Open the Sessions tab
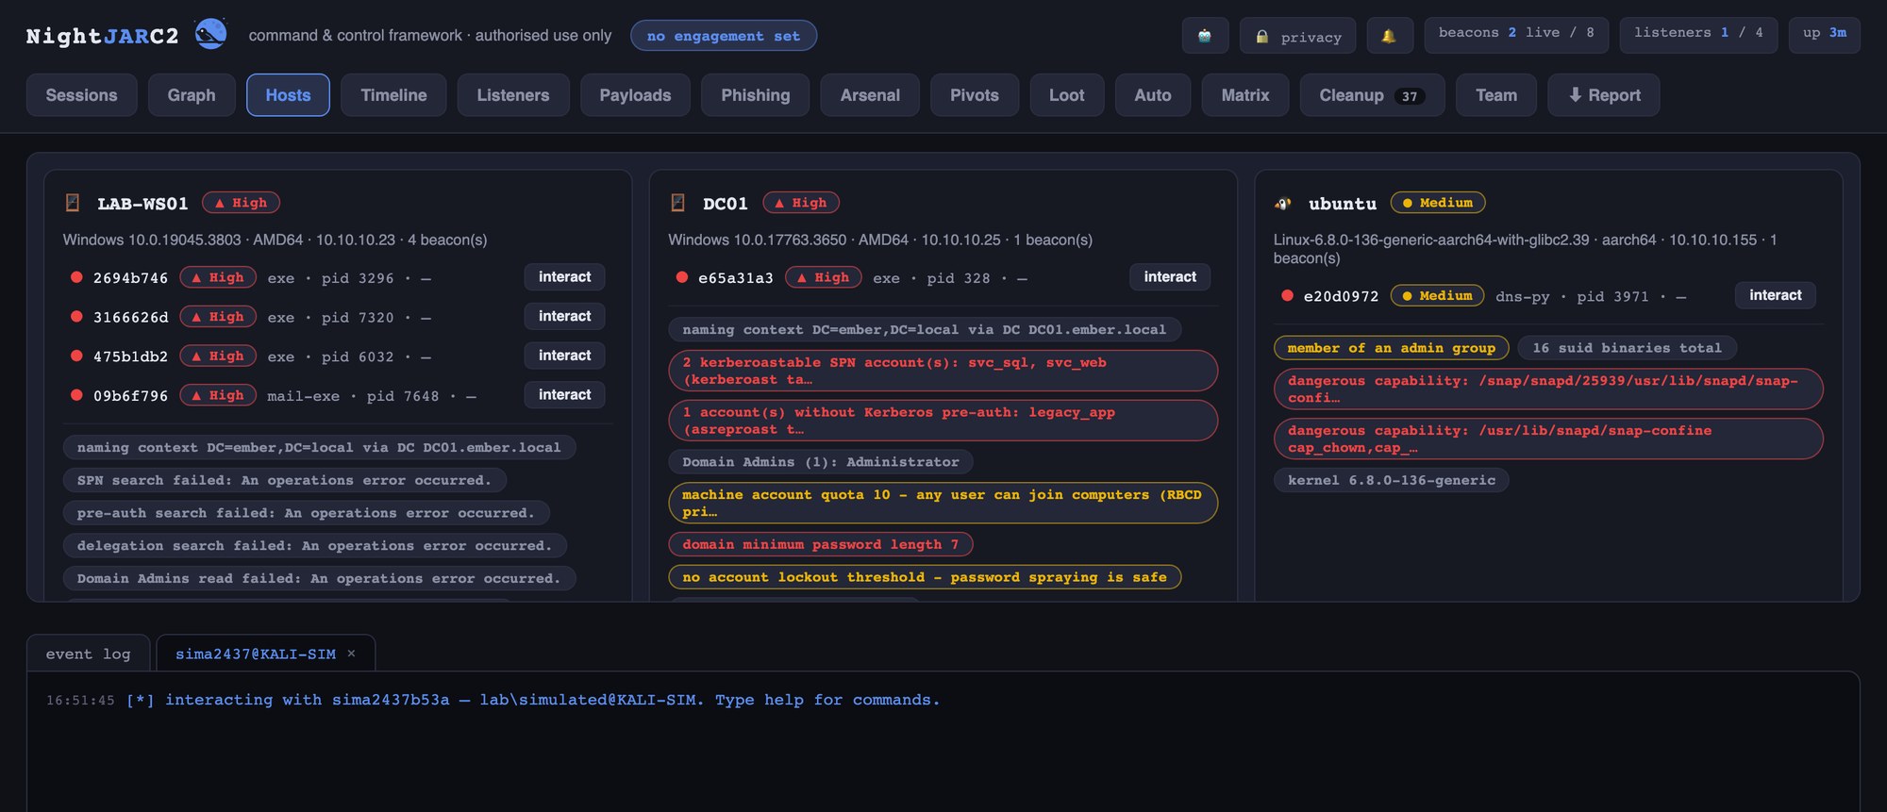The height and width of the screenshot is (812, 1887). (x=82, y=95)
